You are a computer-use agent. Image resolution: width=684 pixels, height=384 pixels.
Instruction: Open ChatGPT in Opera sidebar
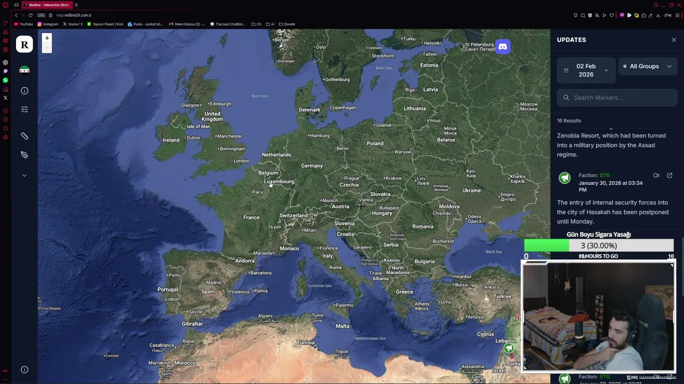click(5, 62)
